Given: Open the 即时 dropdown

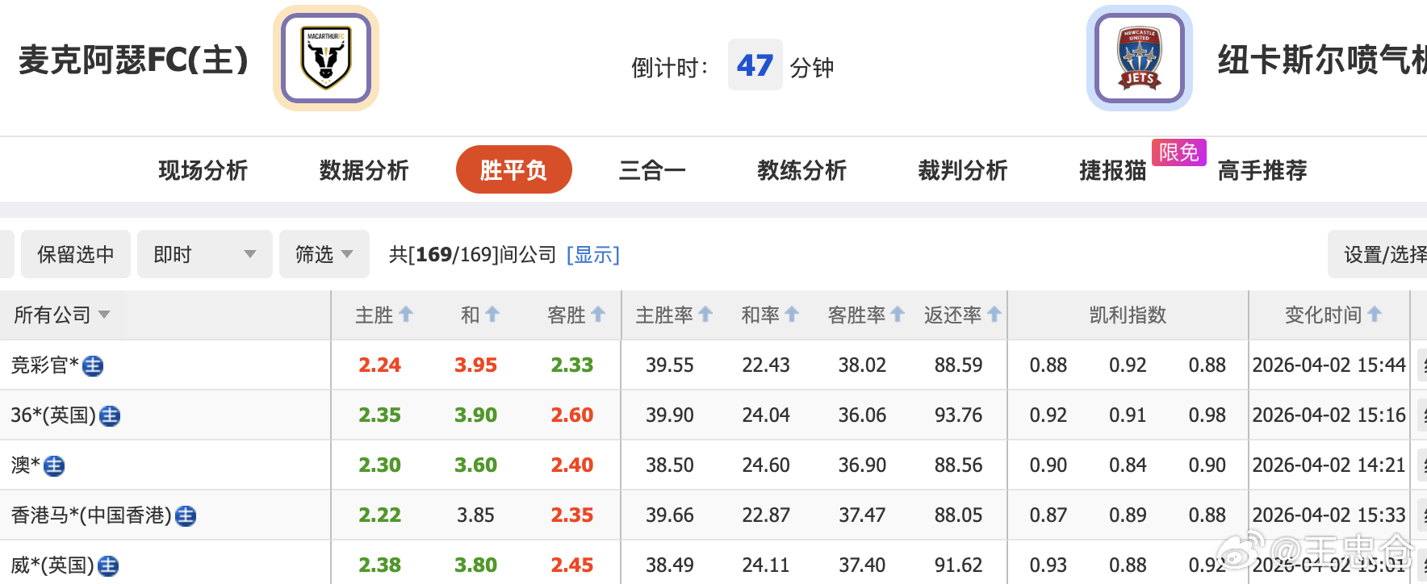Looking at the screenshot, I should pyautogui.click(x=205, y=254).
